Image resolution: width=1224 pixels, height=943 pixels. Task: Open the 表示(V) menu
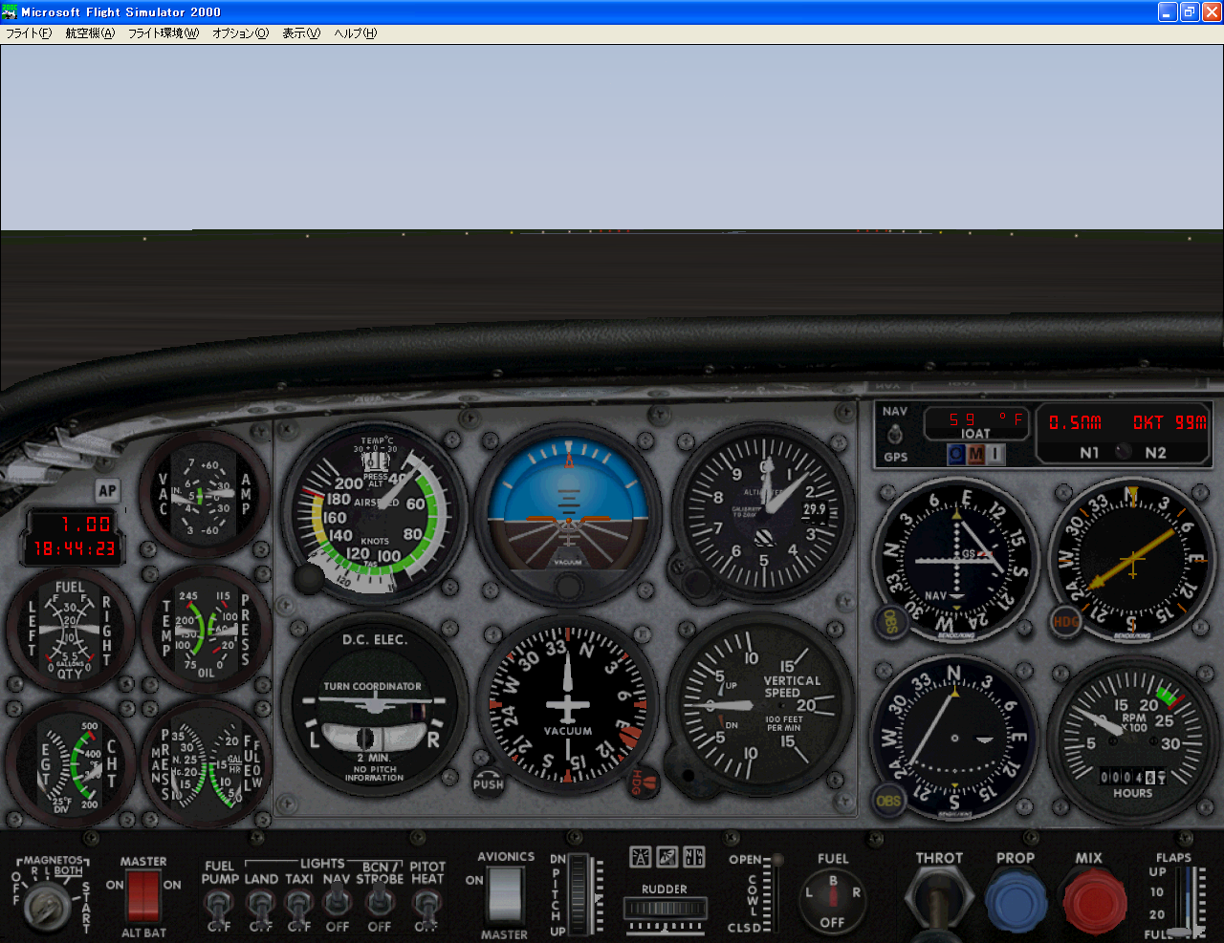(x=301, y=33)
